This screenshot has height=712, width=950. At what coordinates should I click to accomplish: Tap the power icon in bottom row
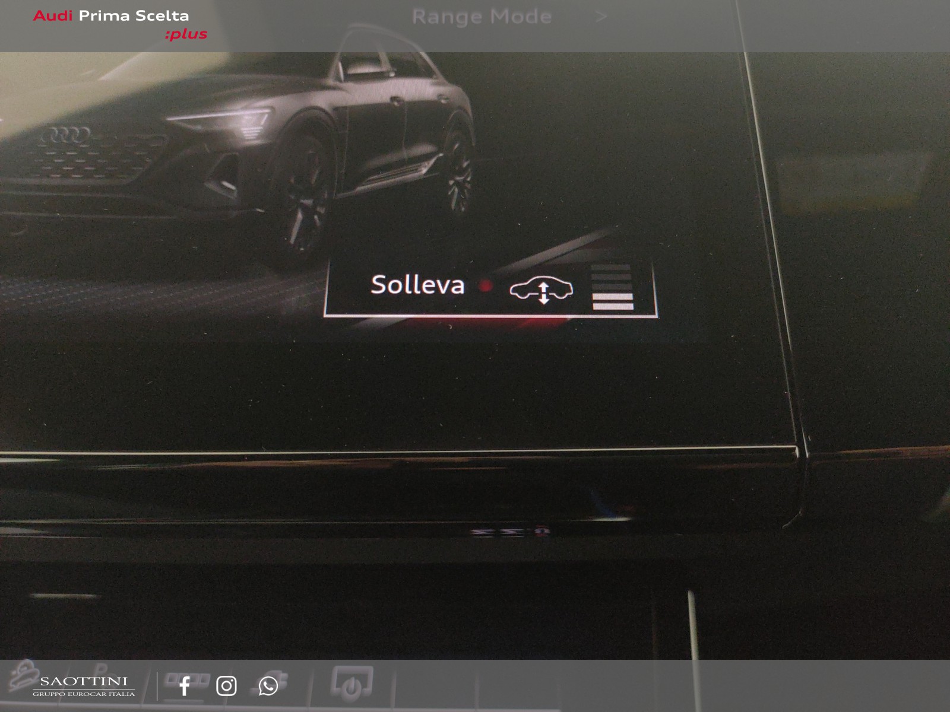[x=352, y=683]
